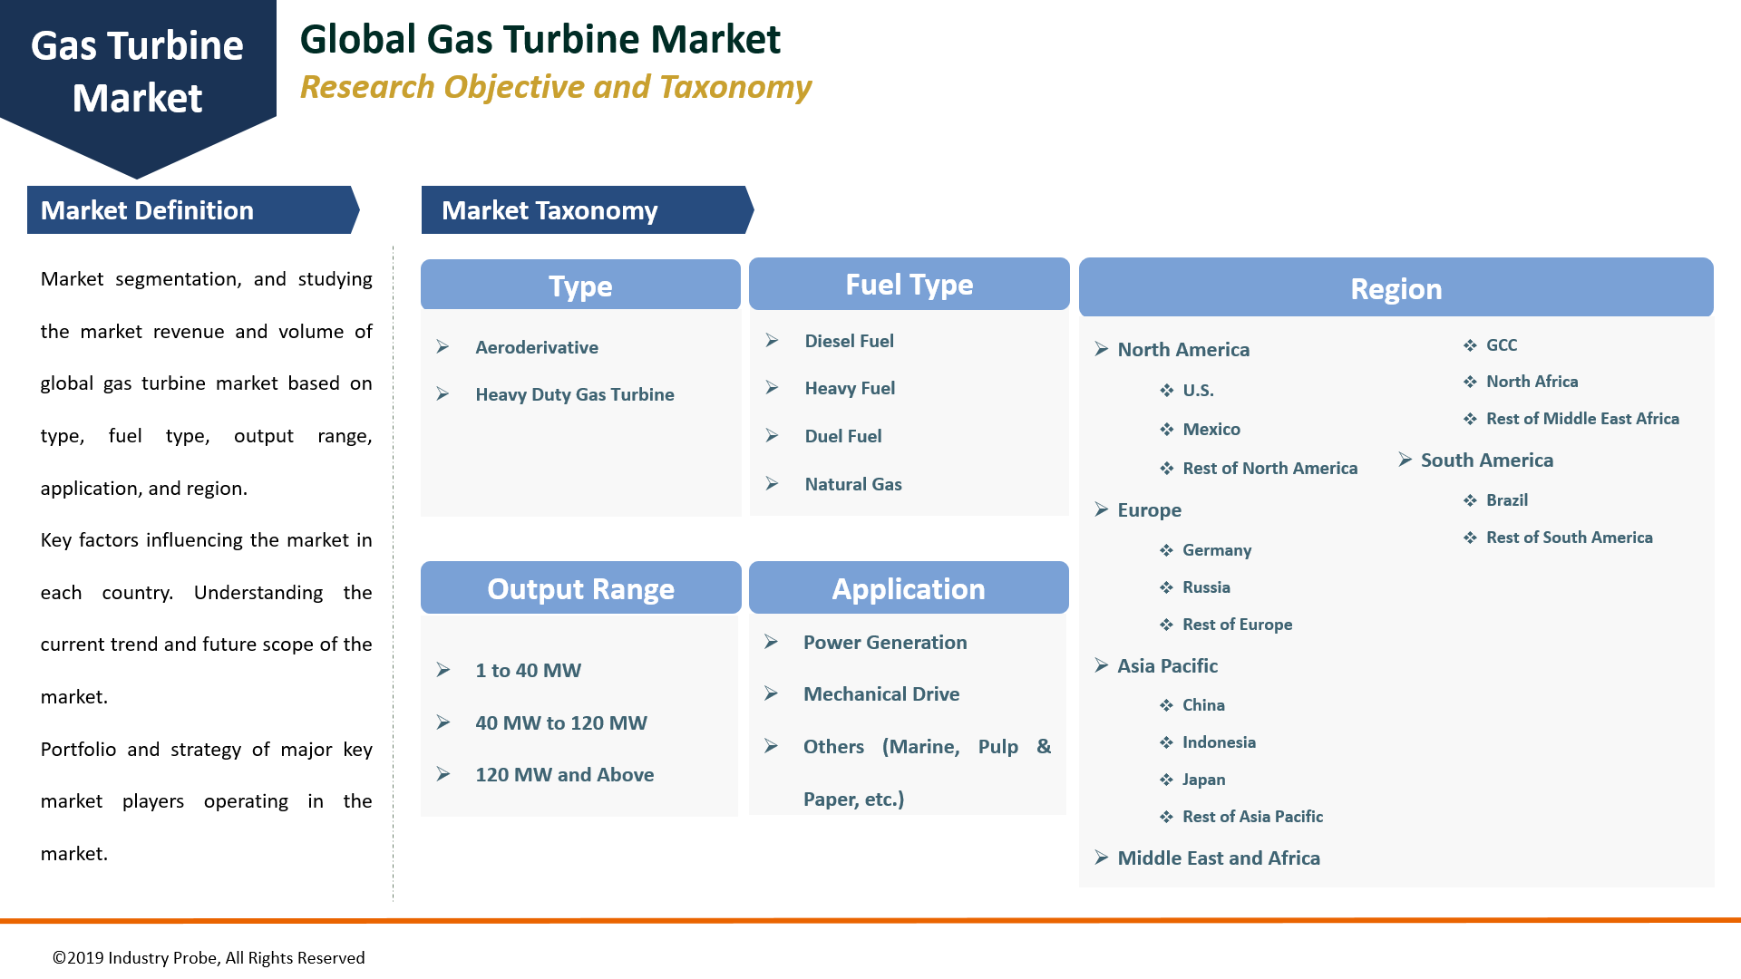Collapse the Europe region arrow

click(1101, 510)
